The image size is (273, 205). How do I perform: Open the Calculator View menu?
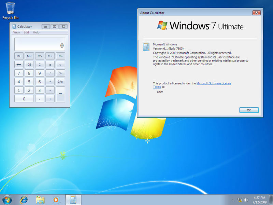click(16, 32)
